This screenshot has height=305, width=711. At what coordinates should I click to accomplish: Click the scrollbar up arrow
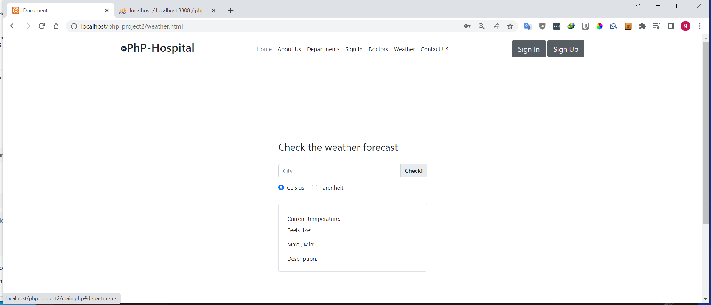[x=705, y=38]
